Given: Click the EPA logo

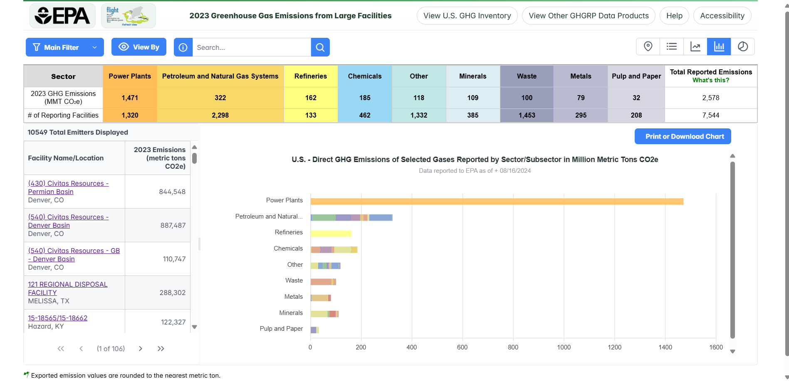Looking at the screenshot, I should coord(62,15).
